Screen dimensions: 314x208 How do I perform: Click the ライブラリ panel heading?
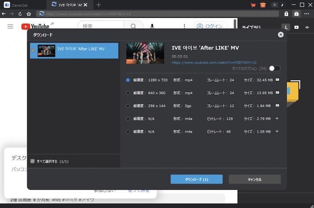pos(251,27)
